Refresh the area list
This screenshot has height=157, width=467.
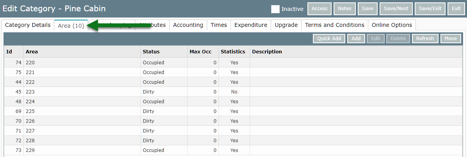[425, 39]
